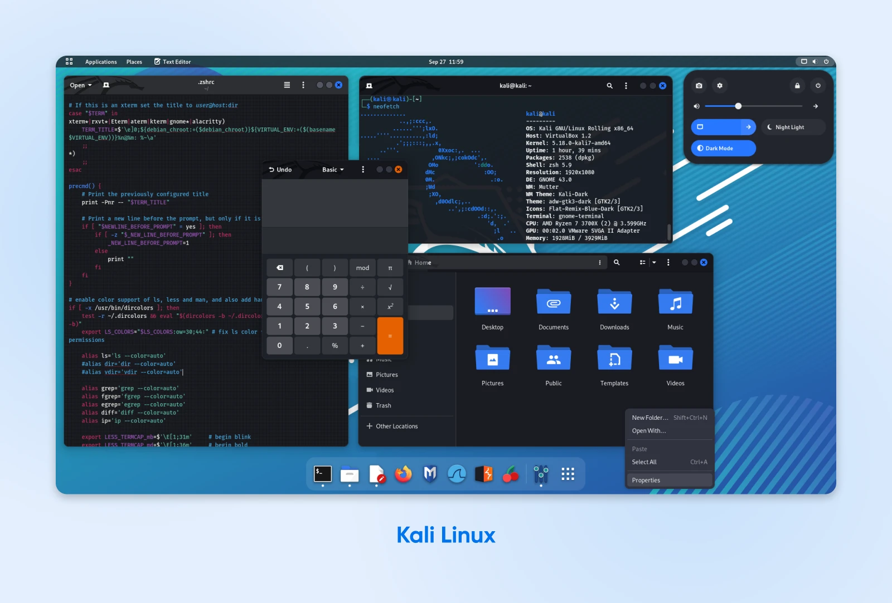Image resolution: width=892 pixels, height=603 pixels.
Task: Open the Activities overview icon
Action: tap(69, 61)
